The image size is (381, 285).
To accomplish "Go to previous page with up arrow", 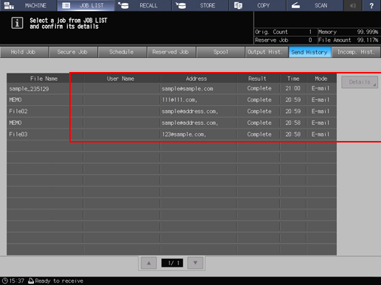I will [149, 263].
